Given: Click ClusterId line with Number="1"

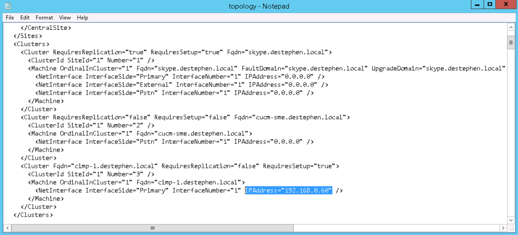Looking at the screenshot, I should point(91,61).
